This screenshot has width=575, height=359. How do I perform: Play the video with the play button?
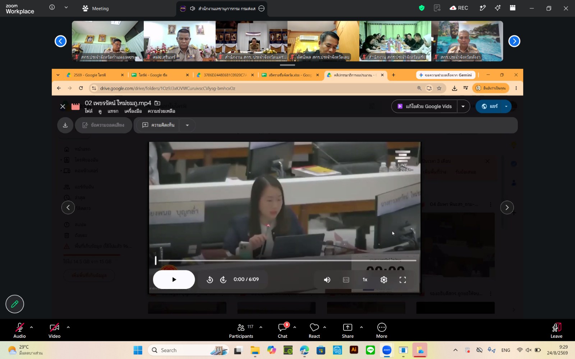pos(174,280)
